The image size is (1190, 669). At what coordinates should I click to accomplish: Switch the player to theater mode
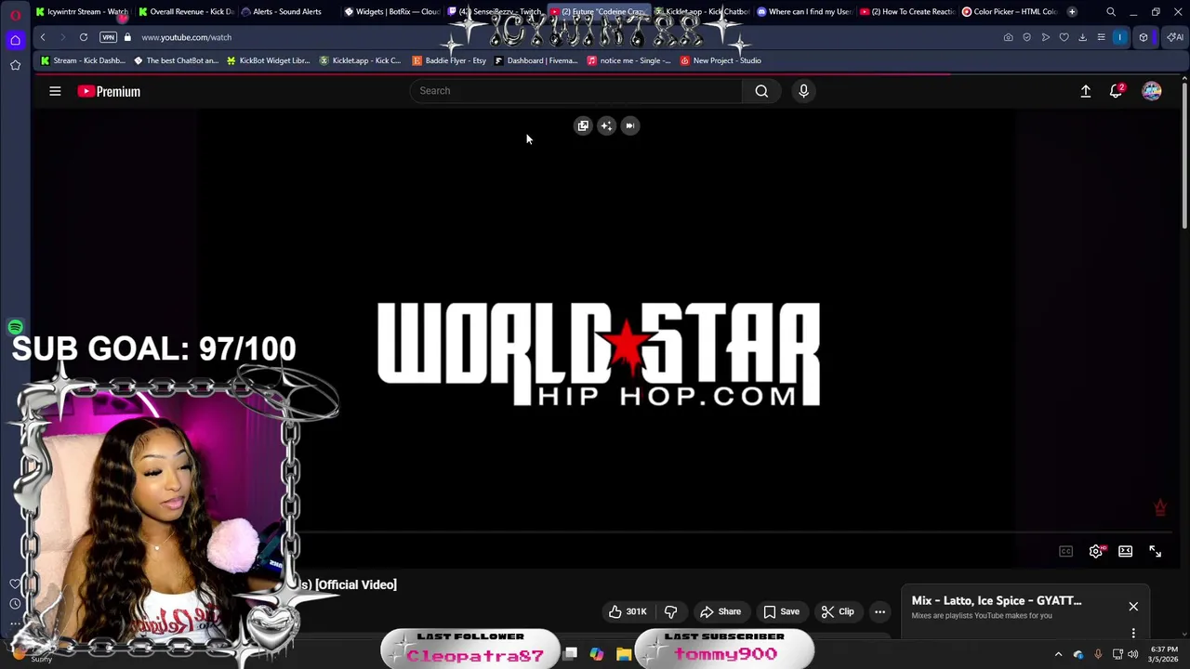[x=1125, y=552]
